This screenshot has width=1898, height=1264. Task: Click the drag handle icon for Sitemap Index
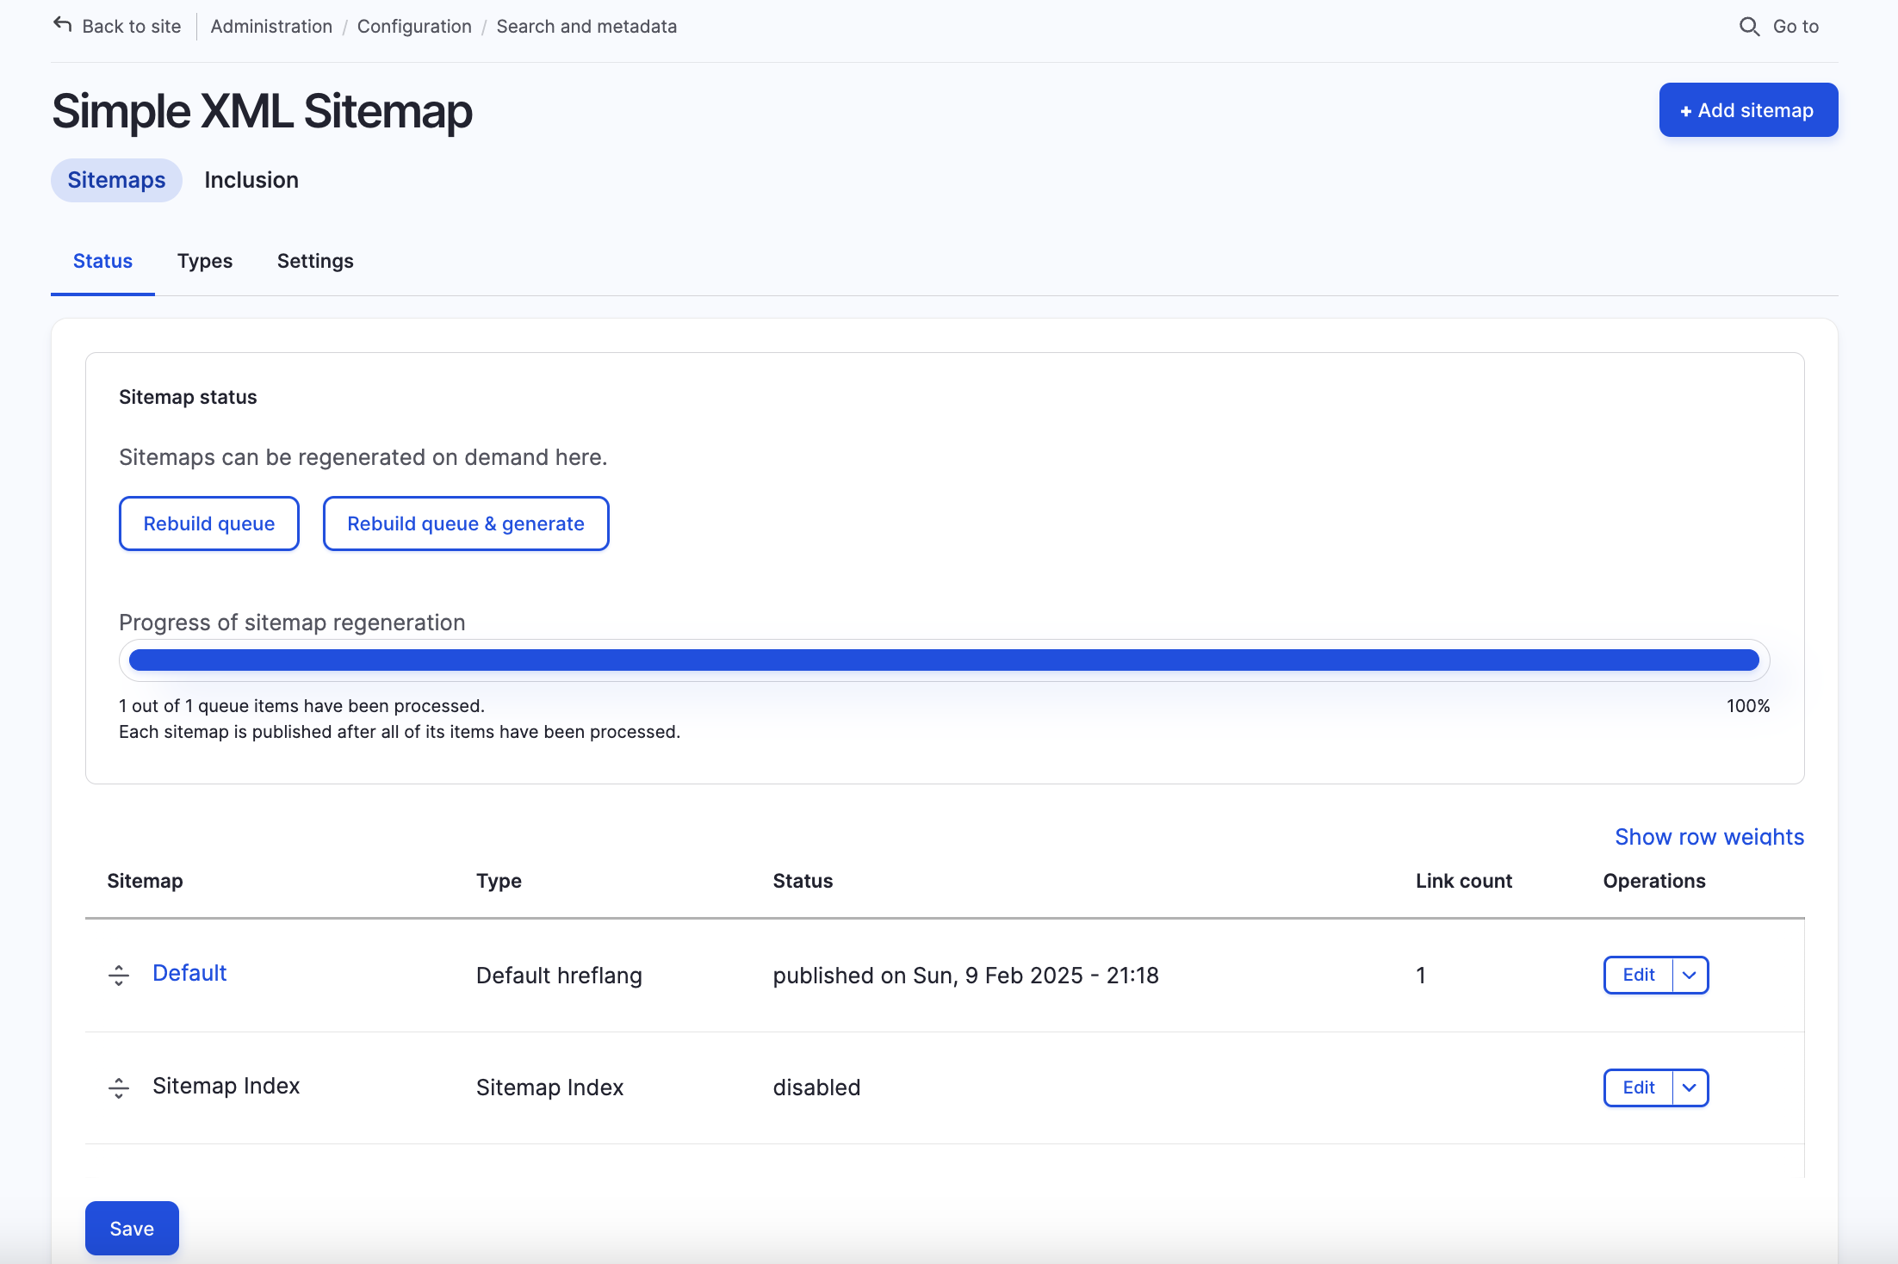click(120, 1087)
